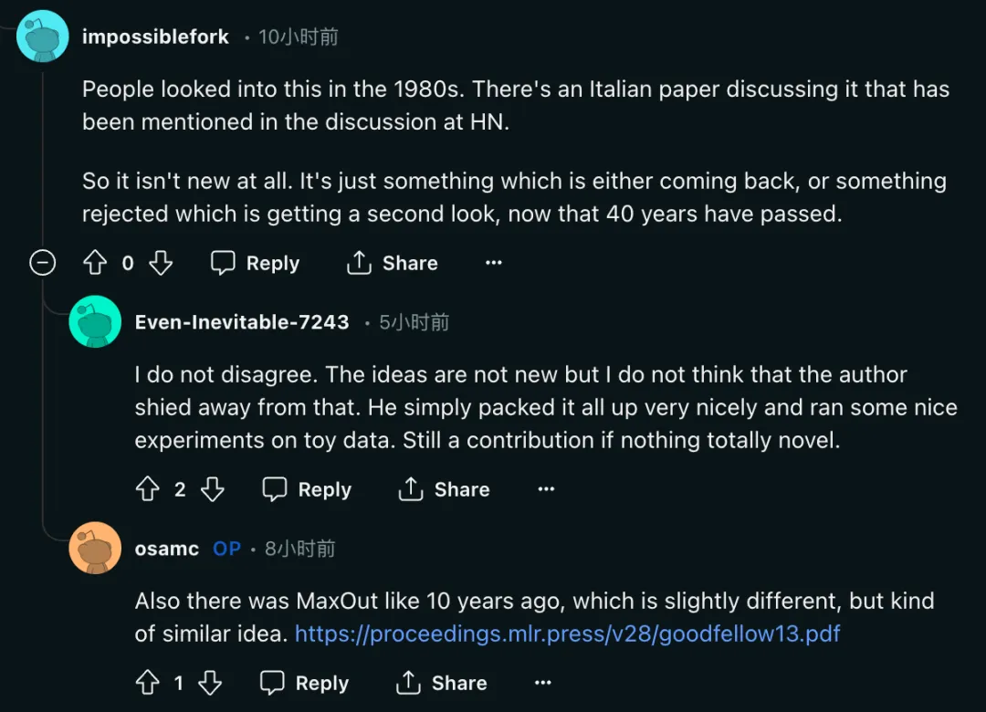Reply to impossiblefork's comment
The height and width of the screenshot is (712, 986).
coord(256,264)
